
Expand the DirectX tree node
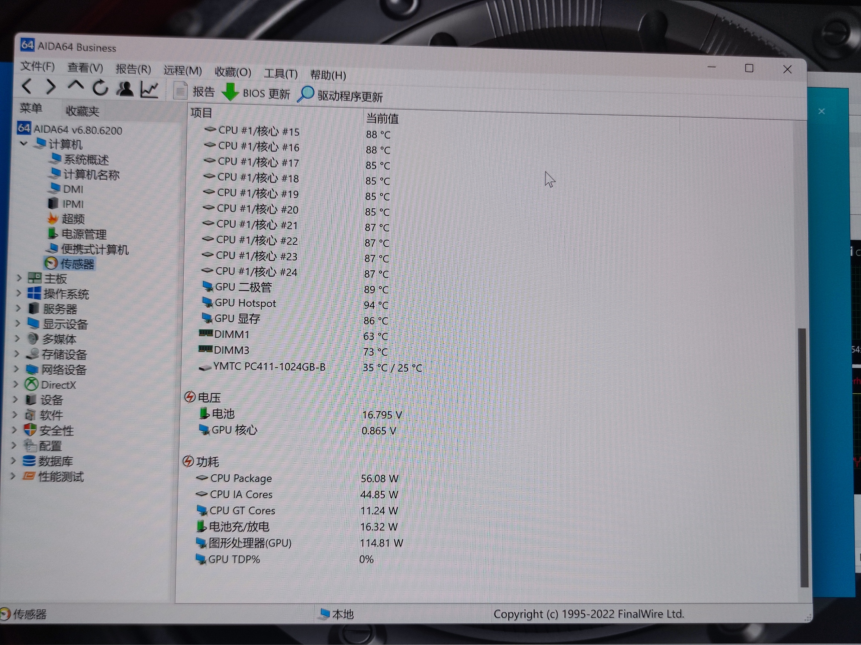16,384
